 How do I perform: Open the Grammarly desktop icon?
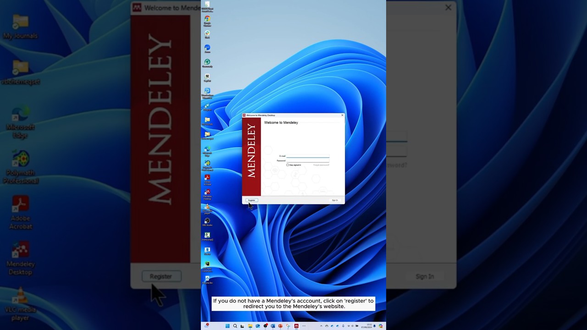coord(207,63)
